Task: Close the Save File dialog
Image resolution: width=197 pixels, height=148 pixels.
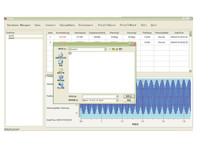Action: pyautogui.click(x=134, y=44)
